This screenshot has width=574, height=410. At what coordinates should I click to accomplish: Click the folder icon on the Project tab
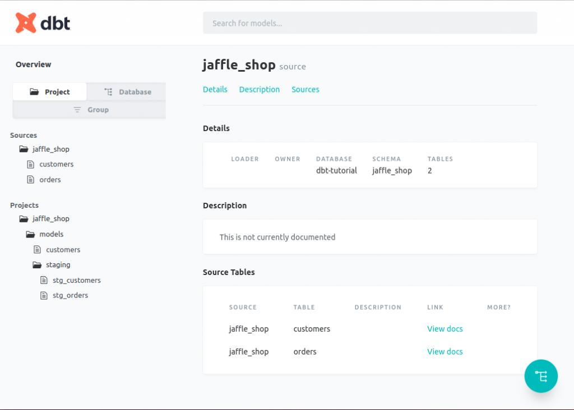(x=34, y=92)
